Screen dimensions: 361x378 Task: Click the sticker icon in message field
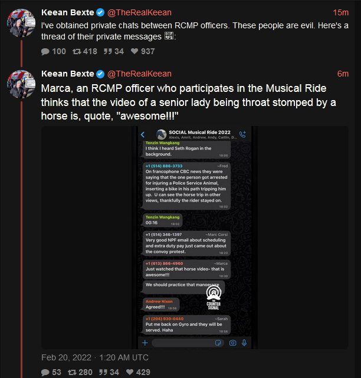coord(218,343)
